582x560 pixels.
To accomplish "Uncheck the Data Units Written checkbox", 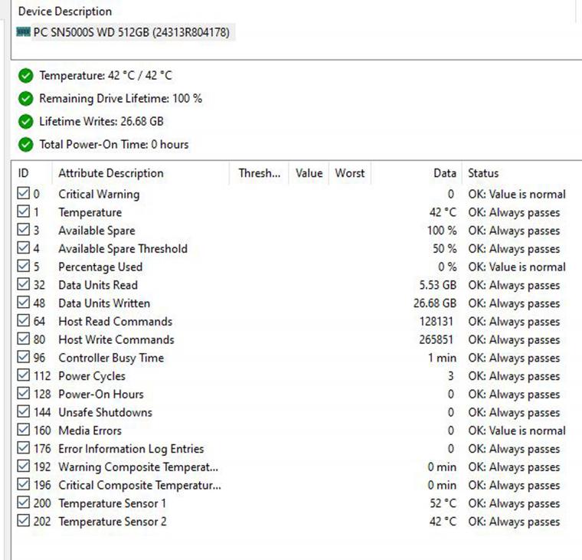I will coord(23,303).
